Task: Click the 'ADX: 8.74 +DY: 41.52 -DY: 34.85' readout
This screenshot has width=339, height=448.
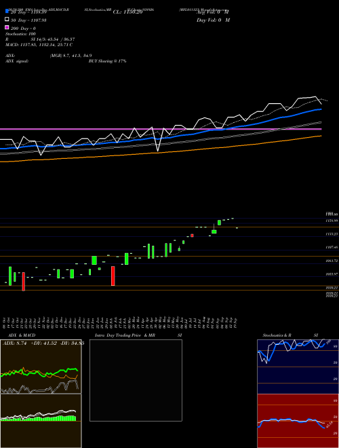Action: [43, 343]
